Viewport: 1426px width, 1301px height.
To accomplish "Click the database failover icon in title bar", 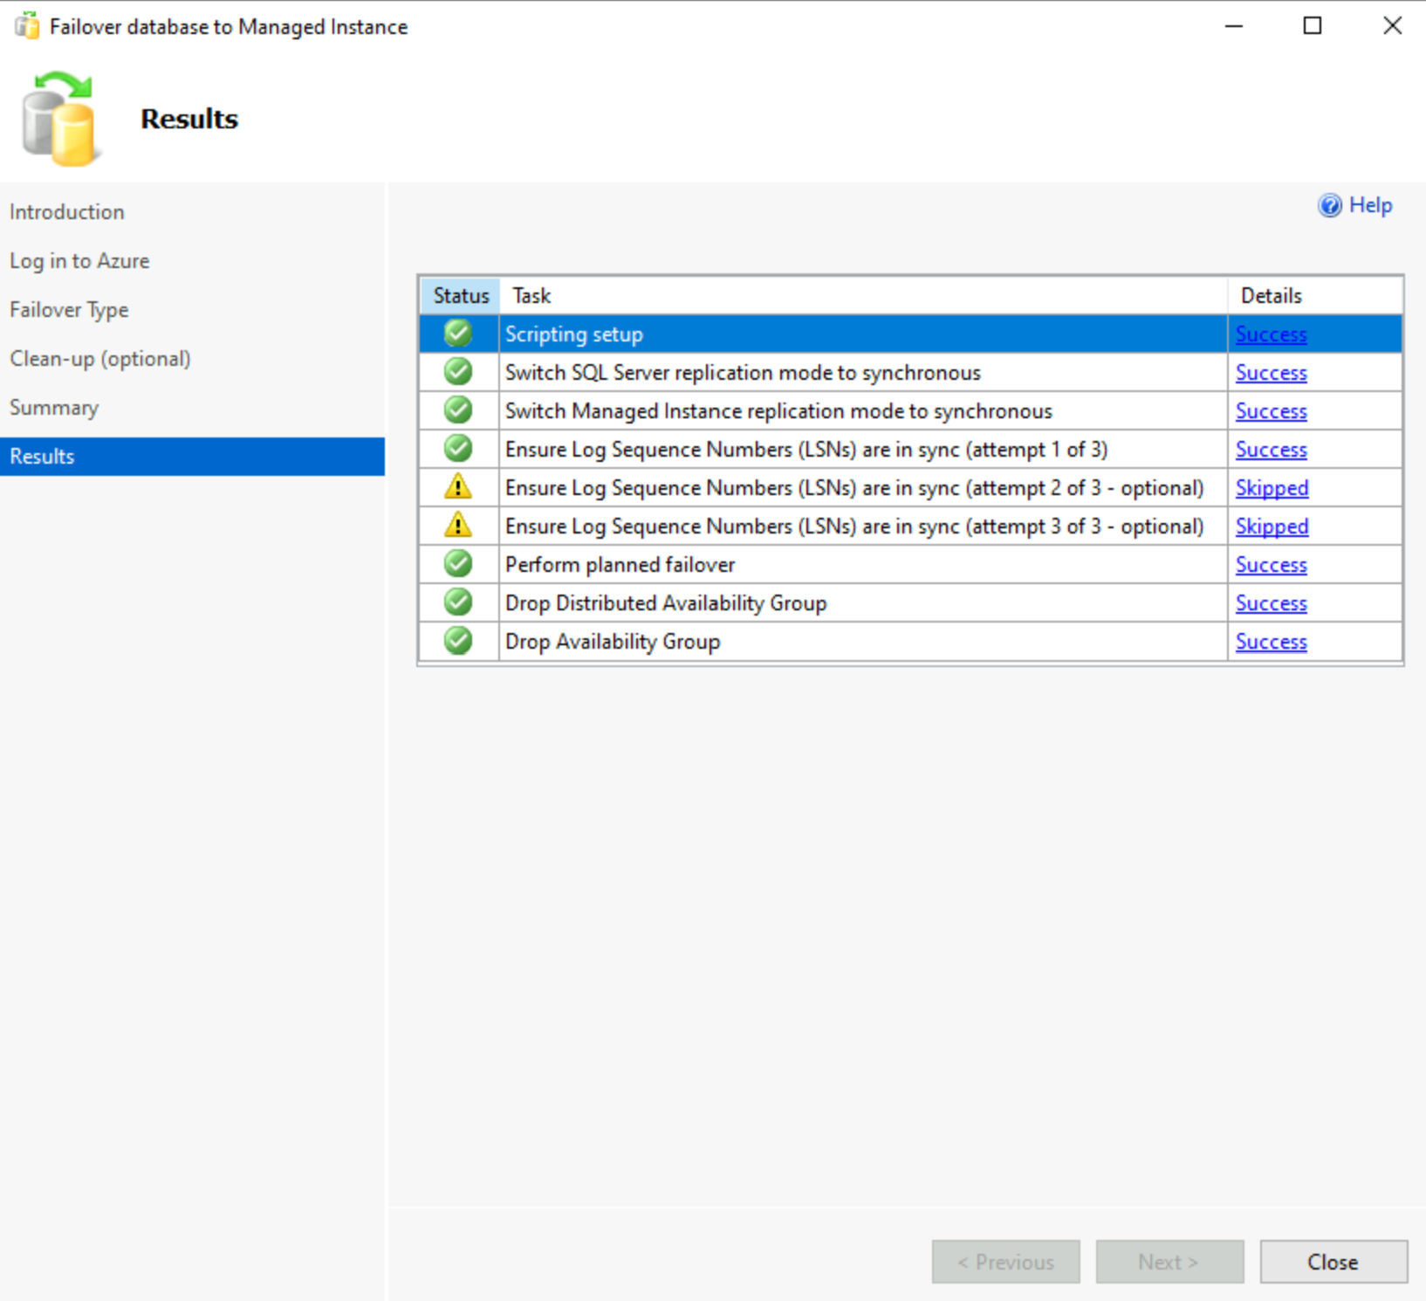I will pyautogui.click(x=26, y=26).
